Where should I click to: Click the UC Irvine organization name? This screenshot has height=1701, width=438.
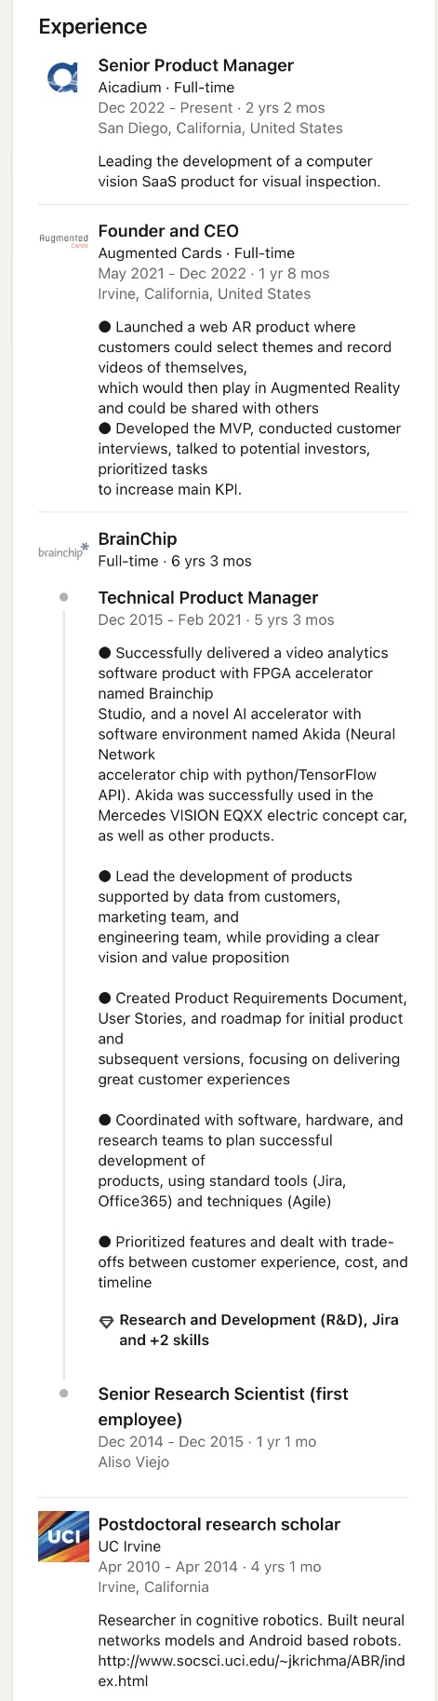tap(129, 1546)
